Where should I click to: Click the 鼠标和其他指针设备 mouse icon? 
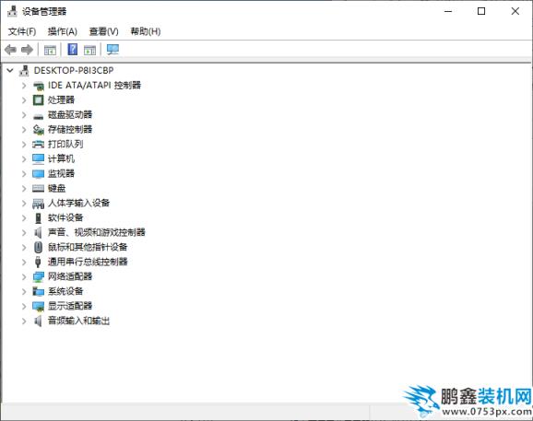(x=38, y=247)
